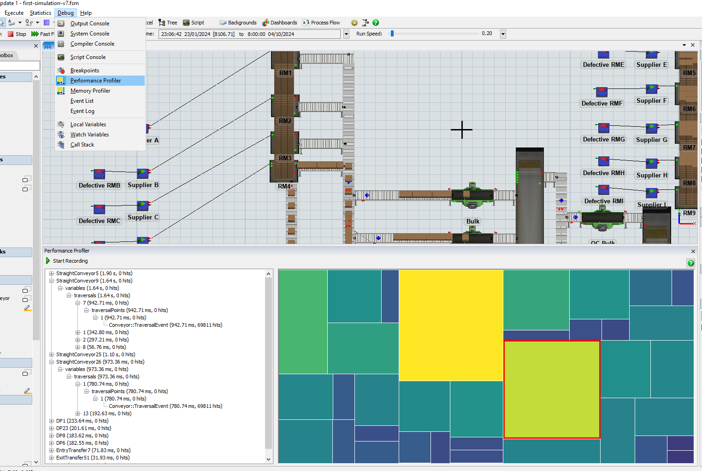This screenshot has width=702, height=471.
Task: Click the red-outlined yellow-green treemap block
Action: pyautogui.click(x=552, y=389)
